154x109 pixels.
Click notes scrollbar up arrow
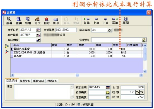point(72,87)
